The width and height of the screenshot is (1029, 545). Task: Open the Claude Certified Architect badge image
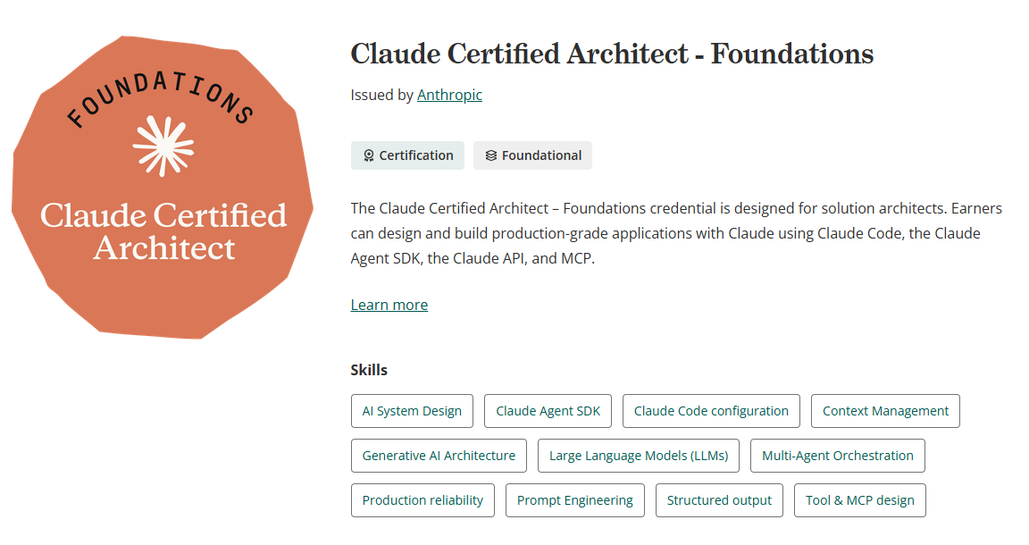pyautogui.click(x=163, y=187)
